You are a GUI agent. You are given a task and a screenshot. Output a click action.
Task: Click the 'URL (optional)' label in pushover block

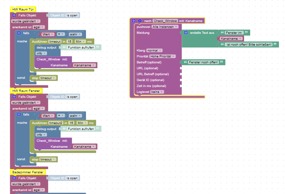pos(147,68)
